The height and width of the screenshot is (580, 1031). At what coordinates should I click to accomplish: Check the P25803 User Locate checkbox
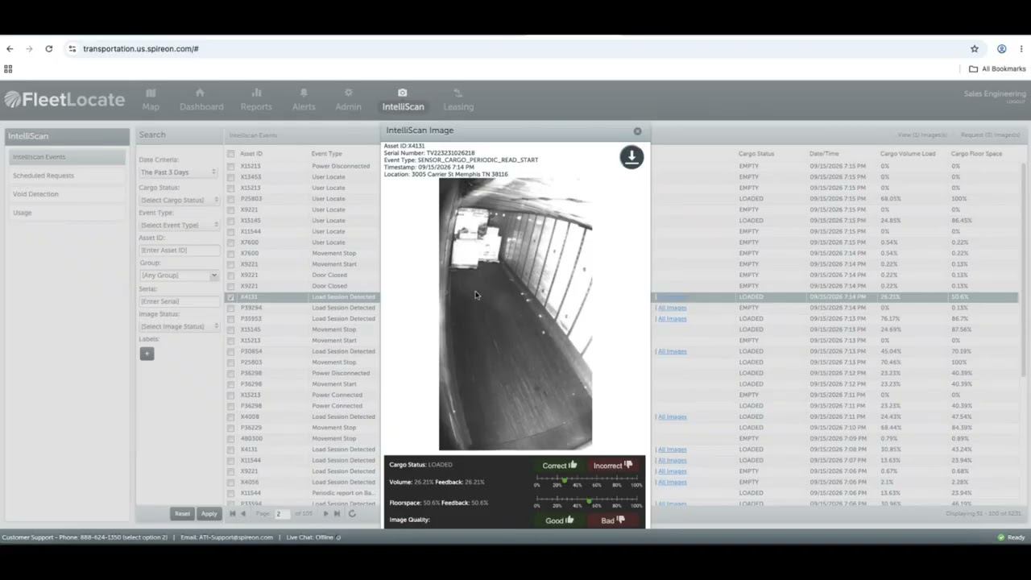pos(231,199)
